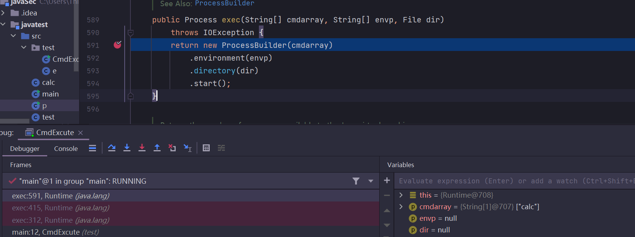This screenshot has height=237, width=635.
Task: Open the class named test below p
Action: tap(43, 117)
